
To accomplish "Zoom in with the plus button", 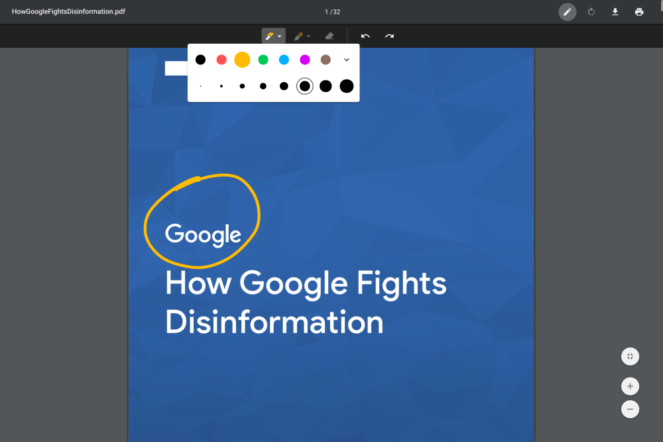I will (630, 386).
